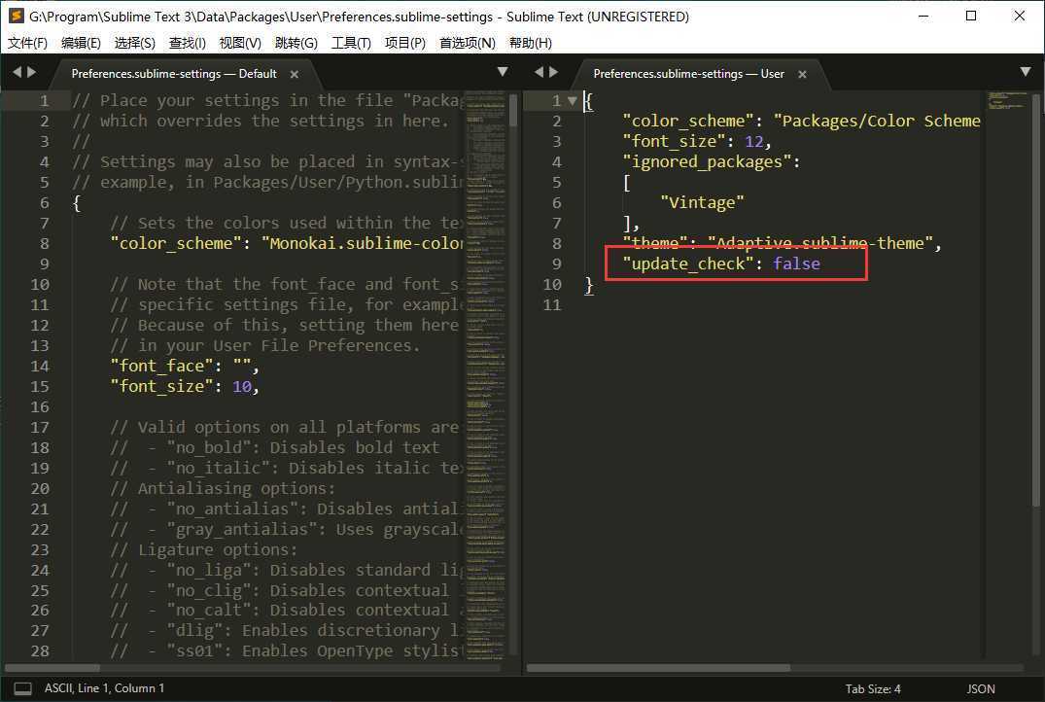This screenshot has width=1045, height=702.
Task: Click line number 28 in left gutter
Action: point(40,651)
